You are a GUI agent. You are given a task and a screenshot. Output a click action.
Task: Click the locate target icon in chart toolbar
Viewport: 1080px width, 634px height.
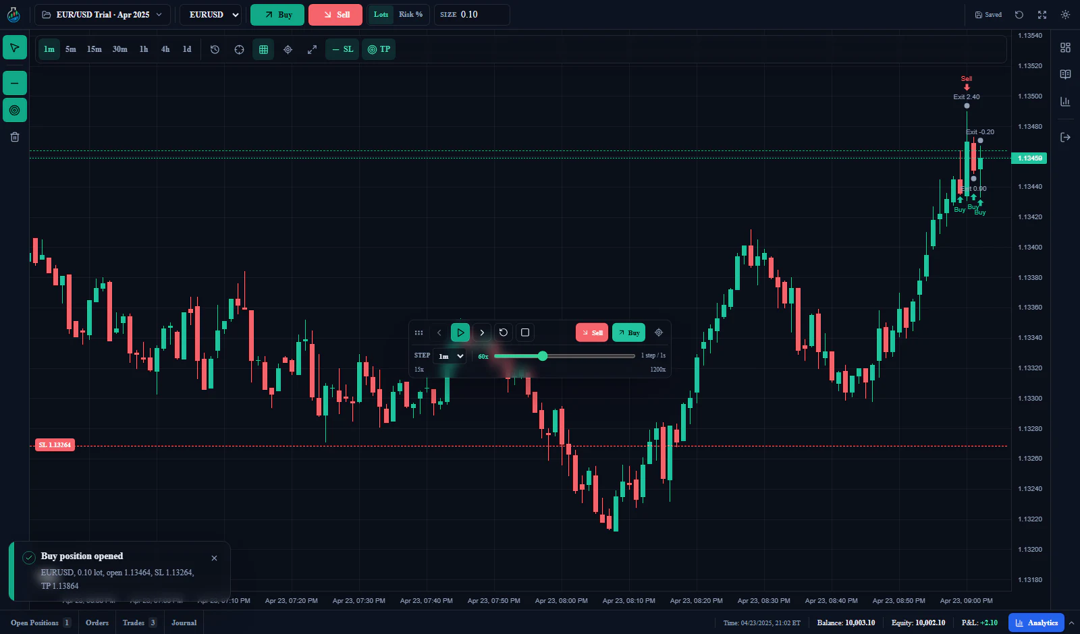pyautogui.click(x=288, y=49)
